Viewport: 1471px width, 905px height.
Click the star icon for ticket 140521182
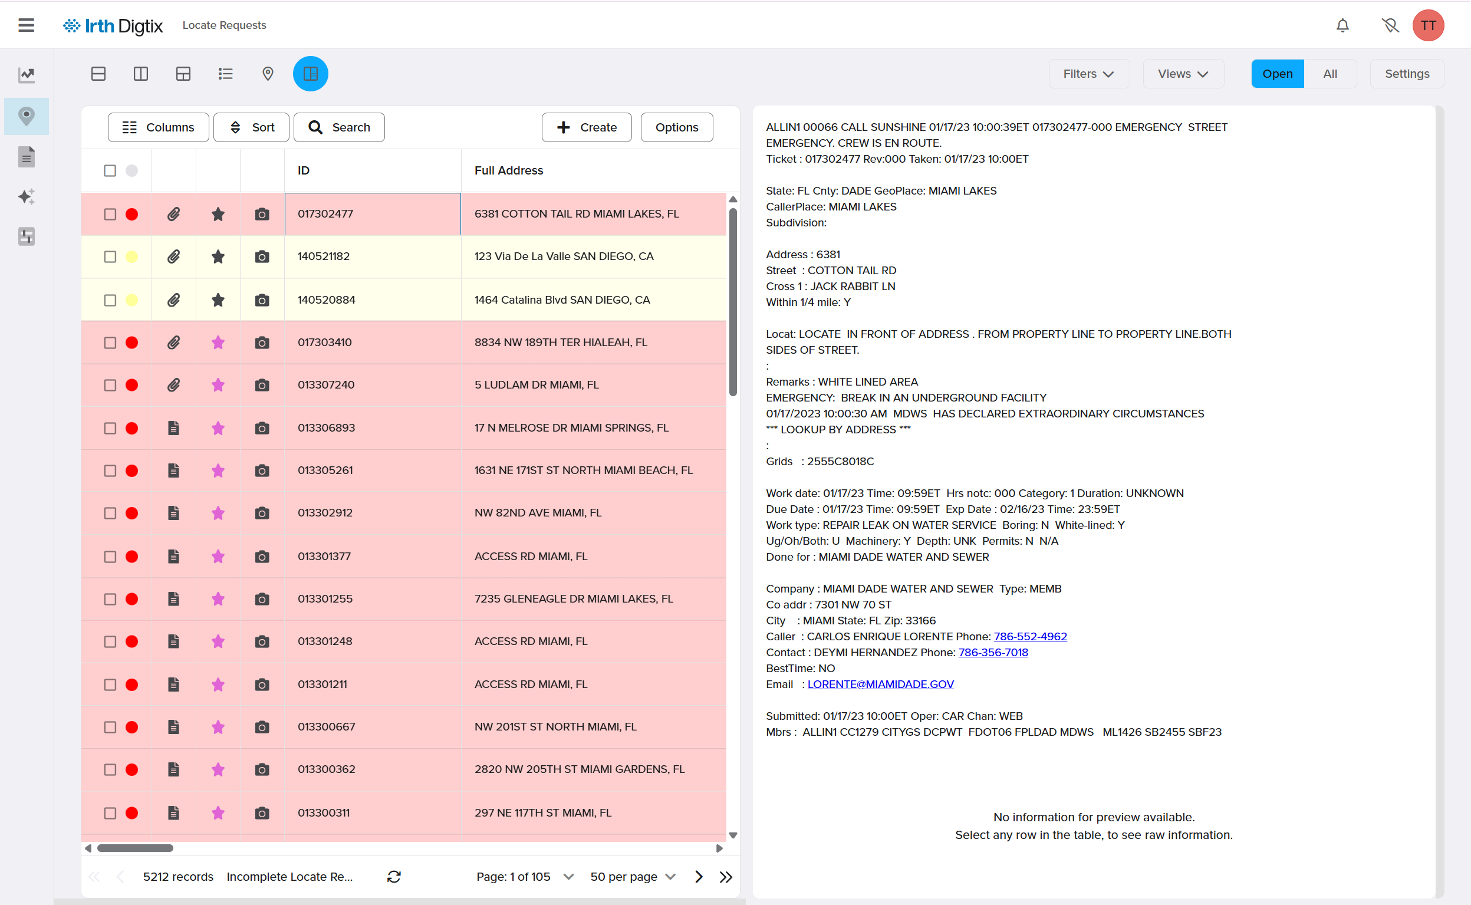218,257
